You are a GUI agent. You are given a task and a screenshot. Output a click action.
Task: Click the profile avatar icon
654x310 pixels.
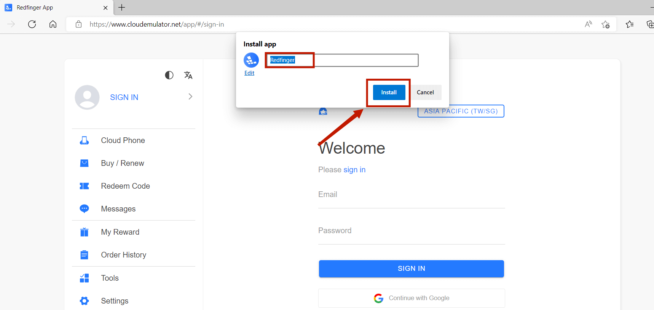pos(87,97)
